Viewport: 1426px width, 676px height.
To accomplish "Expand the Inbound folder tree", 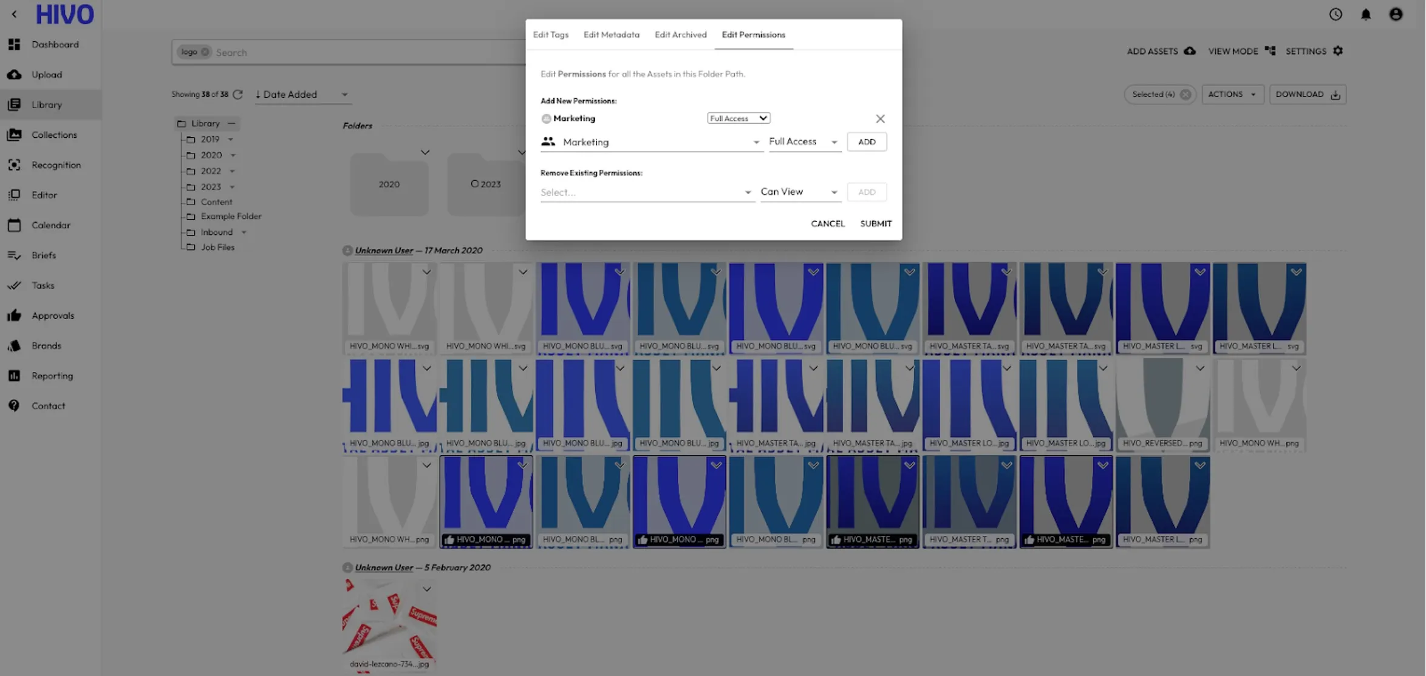I will coord(244,232).
